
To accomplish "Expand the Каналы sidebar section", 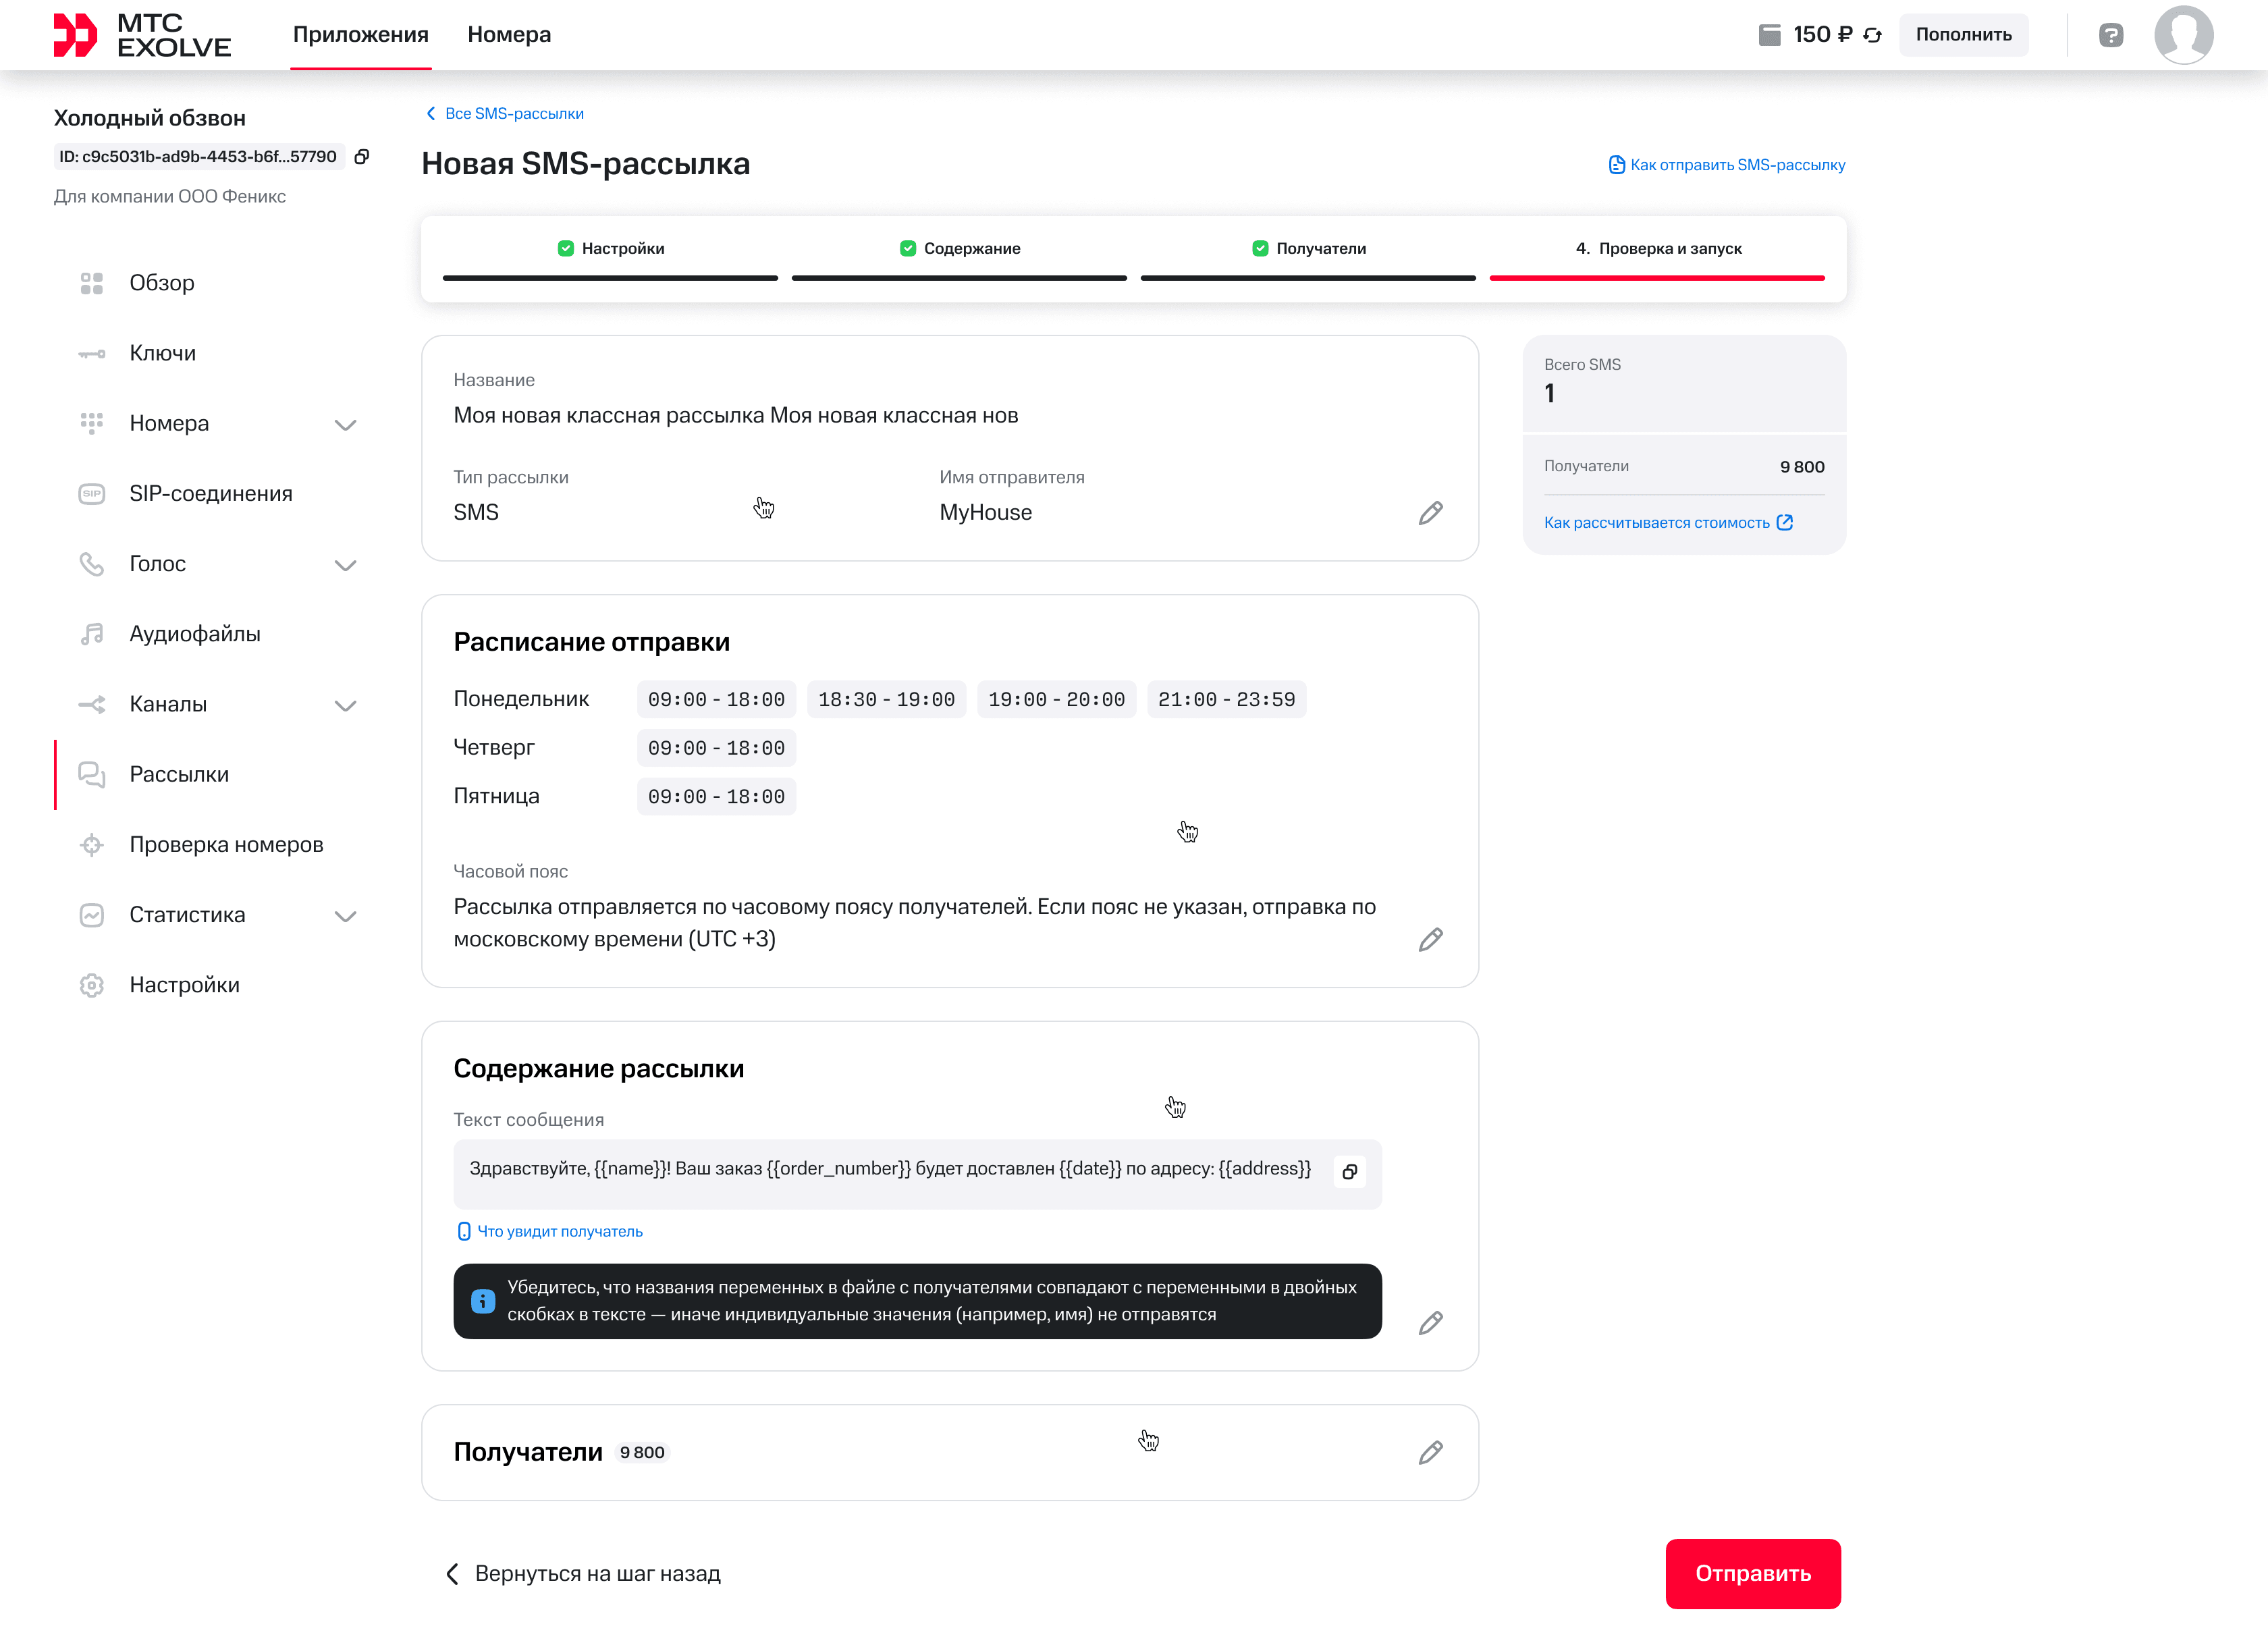I will click(x=345, y=705).
